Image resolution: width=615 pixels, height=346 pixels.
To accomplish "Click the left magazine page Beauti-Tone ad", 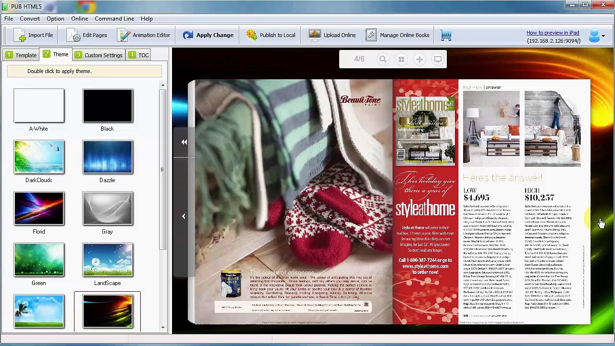I will pyautogui.click(x=294, y=202).
